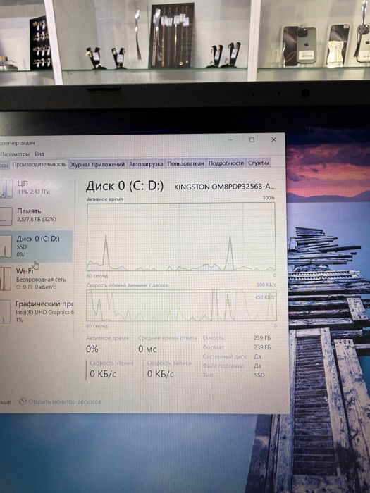This screenshot has width=370, height=493.
Task: Close the Task Manager window
Action: 273,139
